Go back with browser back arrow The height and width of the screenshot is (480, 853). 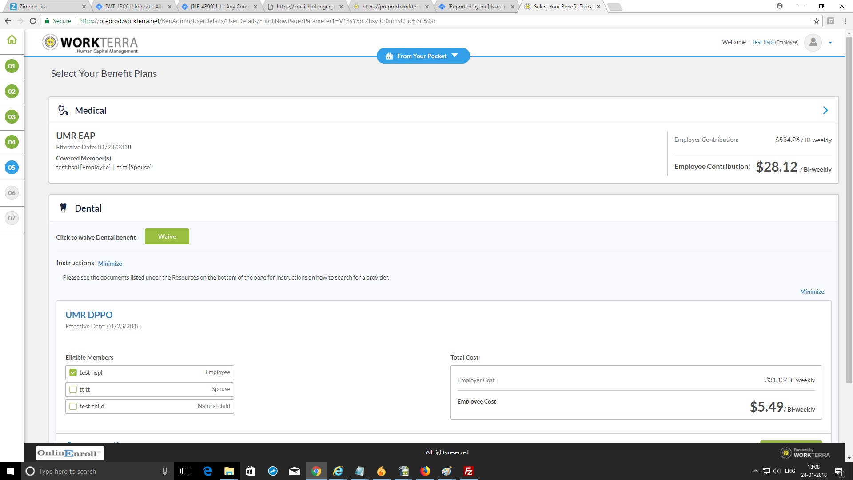[x=8, y=21]
